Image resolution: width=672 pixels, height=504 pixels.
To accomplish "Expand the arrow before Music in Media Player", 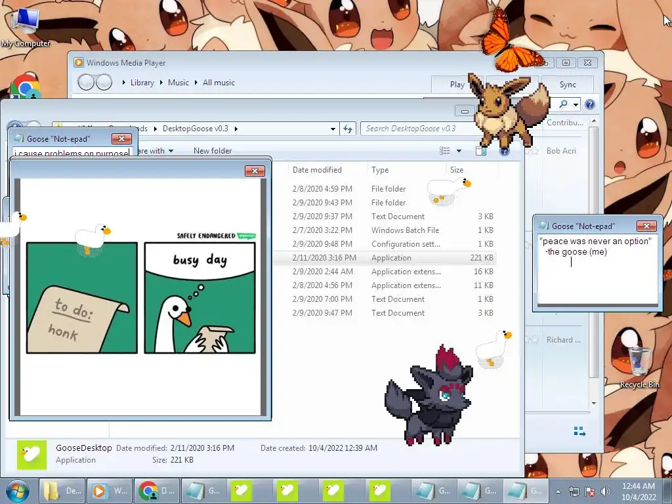I will (161, 82).
